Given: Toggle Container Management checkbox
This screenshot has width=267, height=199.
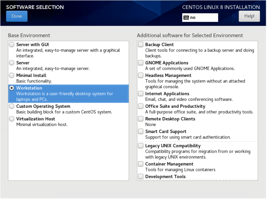Looking at the screenshot, I should tap(141, 164).
